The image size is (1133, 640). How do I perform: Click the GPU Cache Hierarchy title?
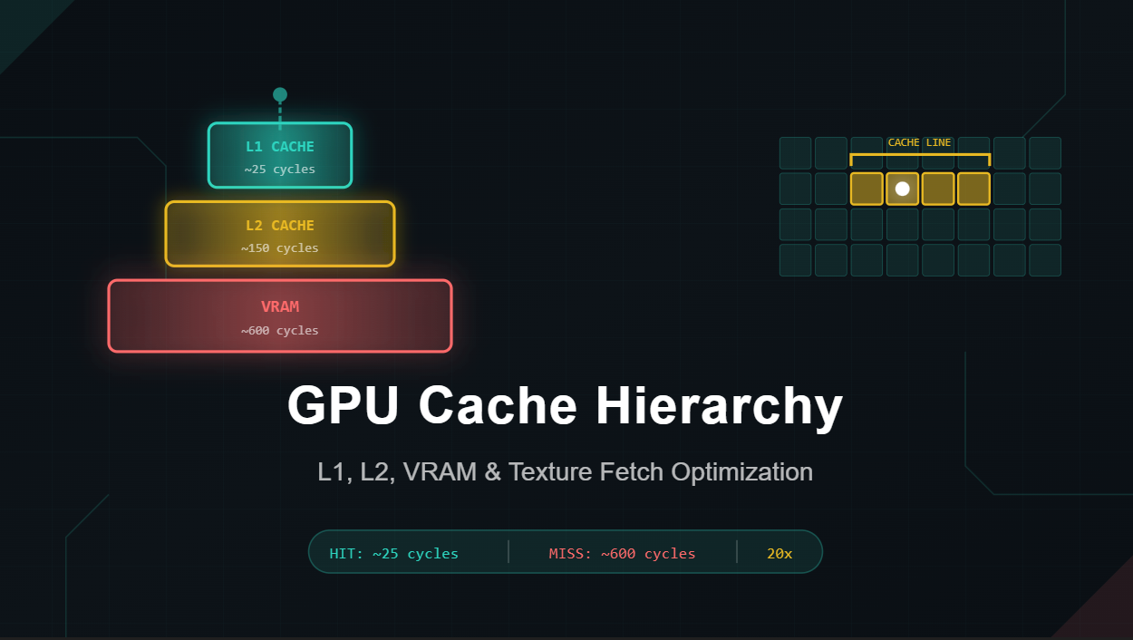click(x=565, y=405)
